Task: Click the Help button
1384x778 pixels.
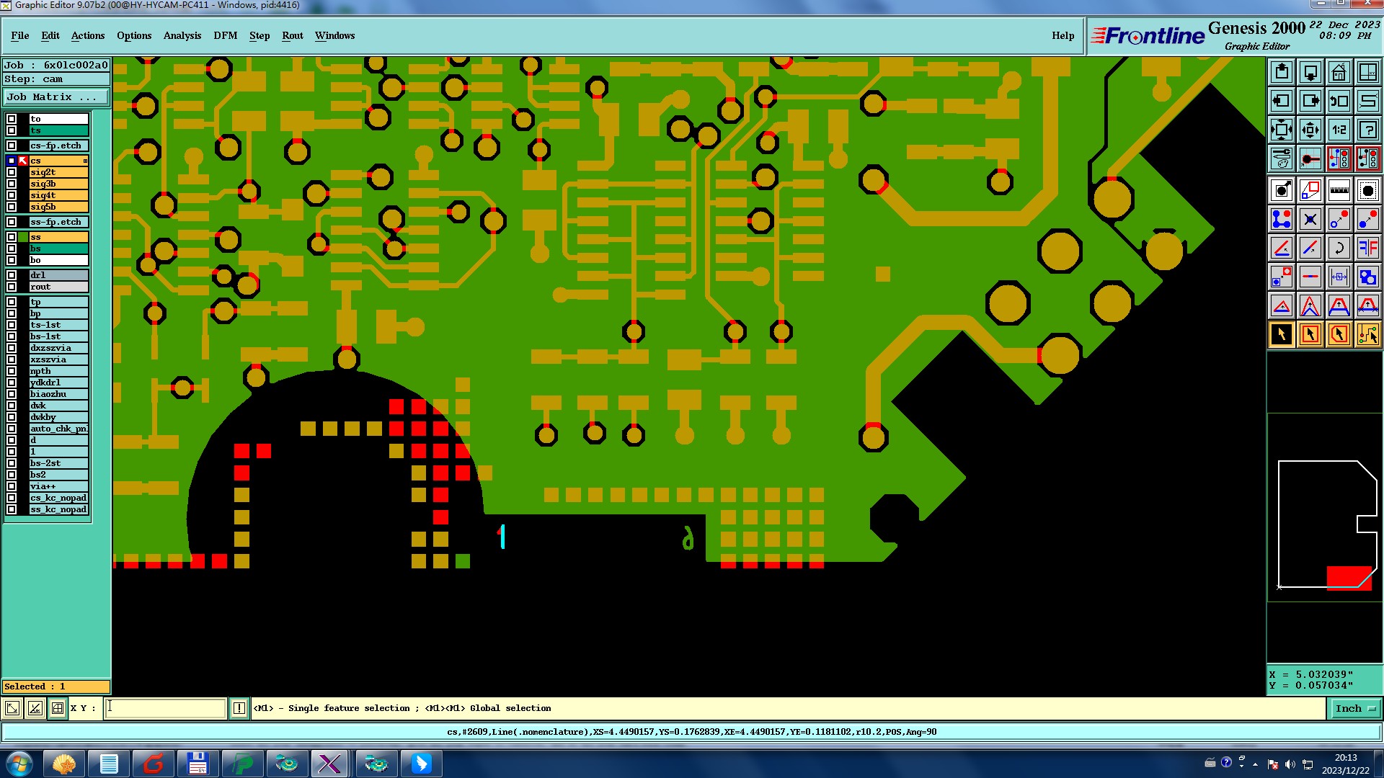Action: 1063,35
